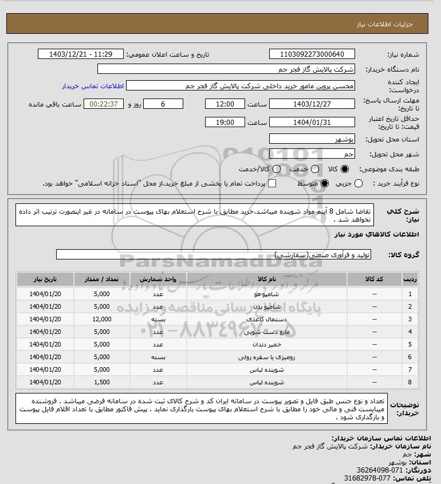Click the phone number 31682978-077
This screenshot has height=484, width=441.
tap(367, 478)
